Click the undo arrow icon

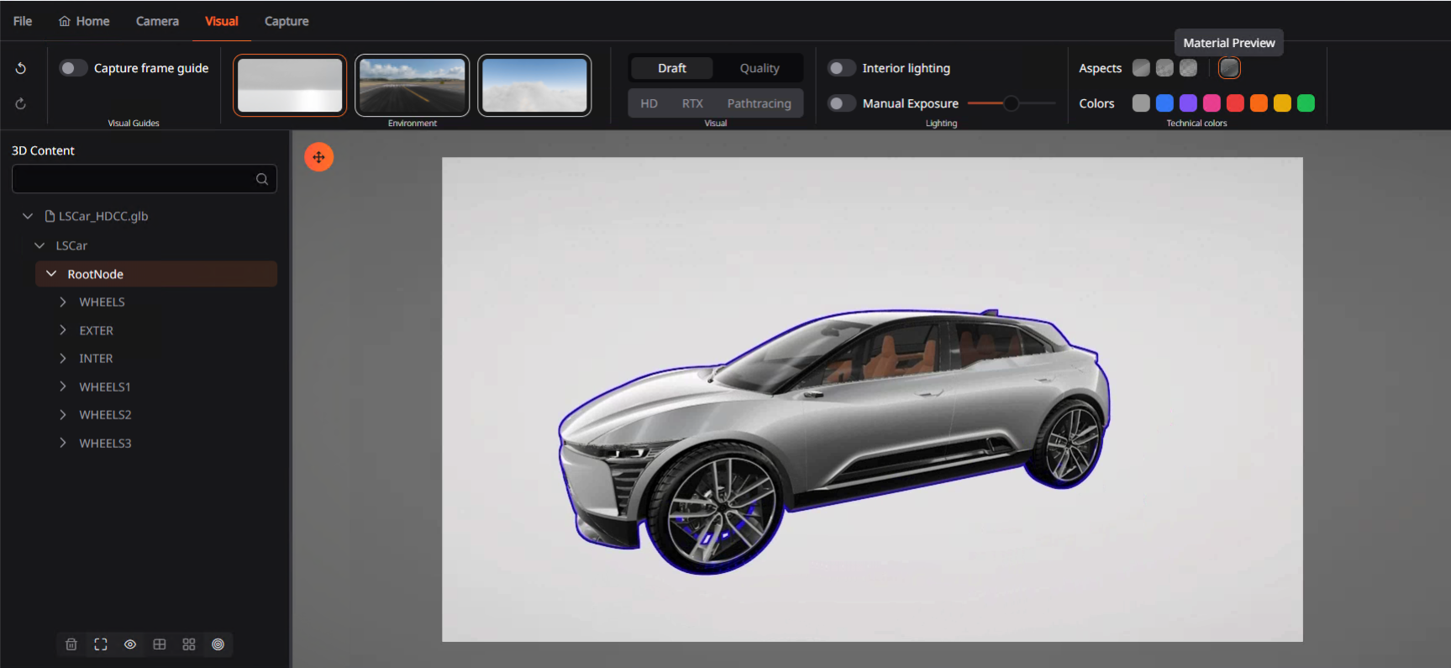(21, 68)
